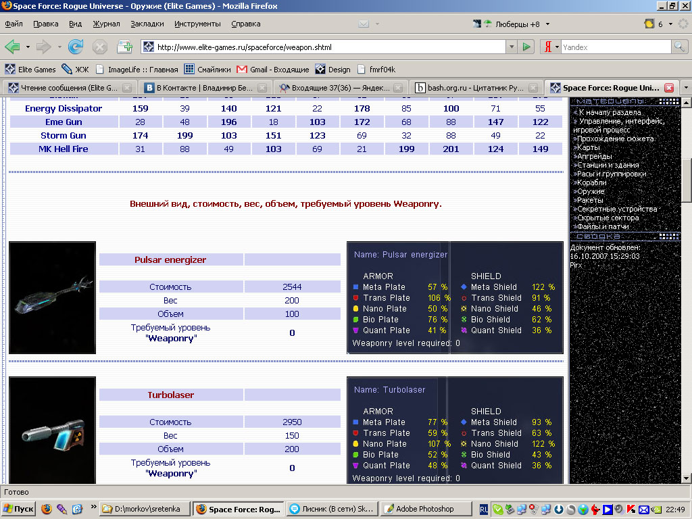Click the Пуск start button

point(19,509)
